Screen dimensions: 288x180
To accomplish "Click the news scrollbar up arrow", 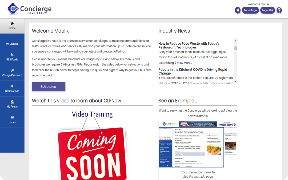I will tap(236, 40).
